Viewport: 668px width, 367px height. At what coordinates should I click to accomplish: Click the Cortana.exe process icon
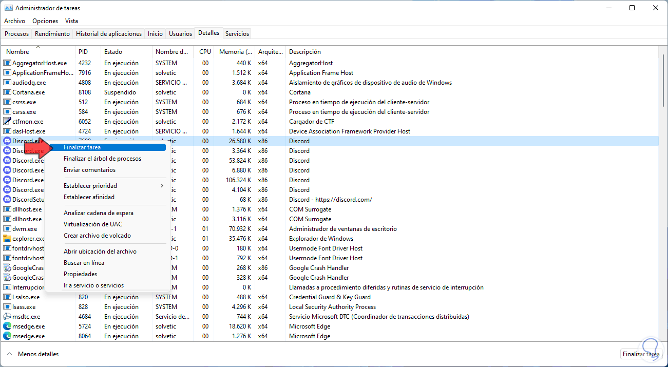click(x=7, y=92)
